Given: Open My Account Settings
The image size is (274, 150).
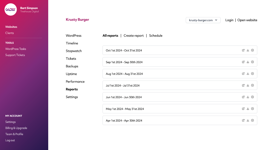Looking at the screenshot, I should coord(10,122).
